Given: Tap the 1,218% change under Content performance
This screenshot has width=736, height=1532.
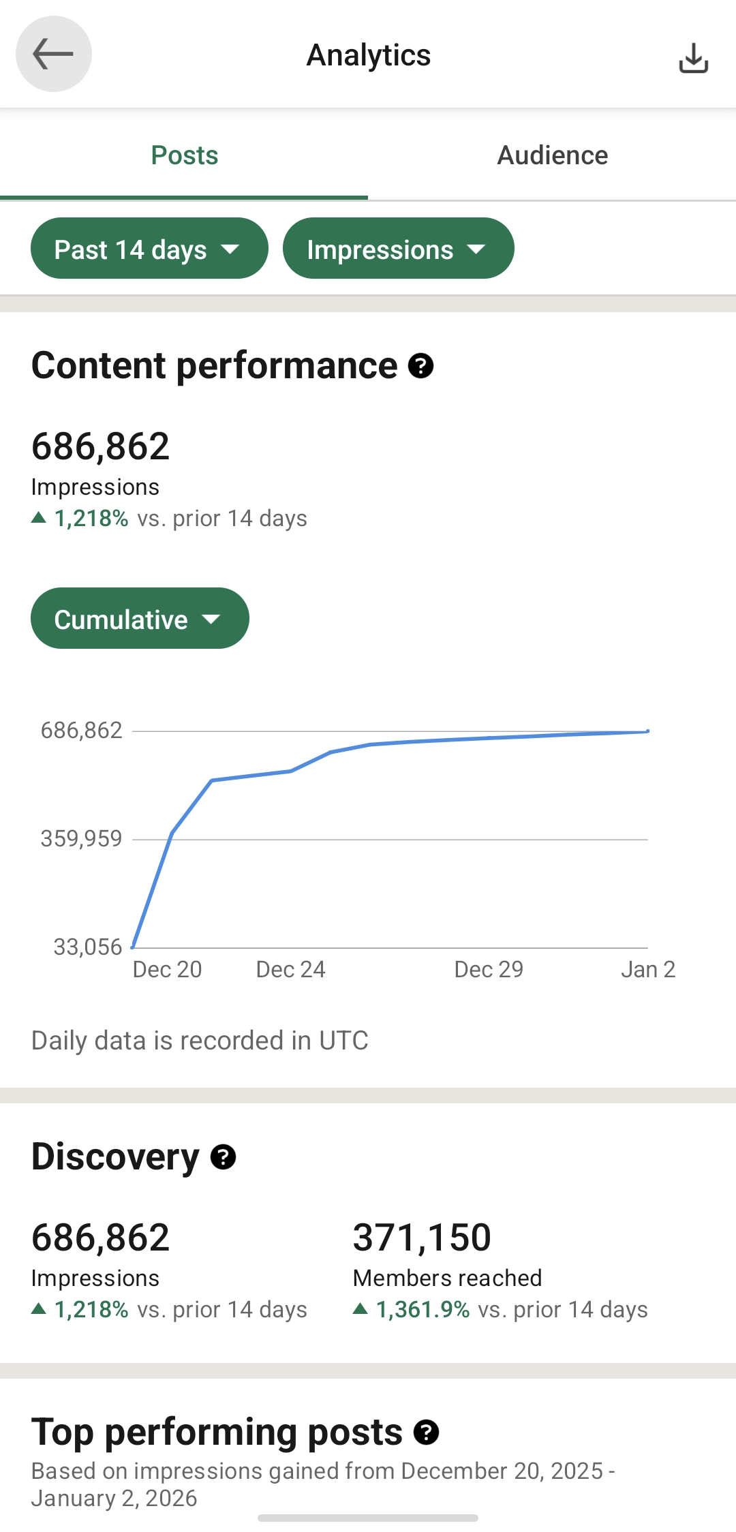Looking at the screenshot, I should pos(91,519).
